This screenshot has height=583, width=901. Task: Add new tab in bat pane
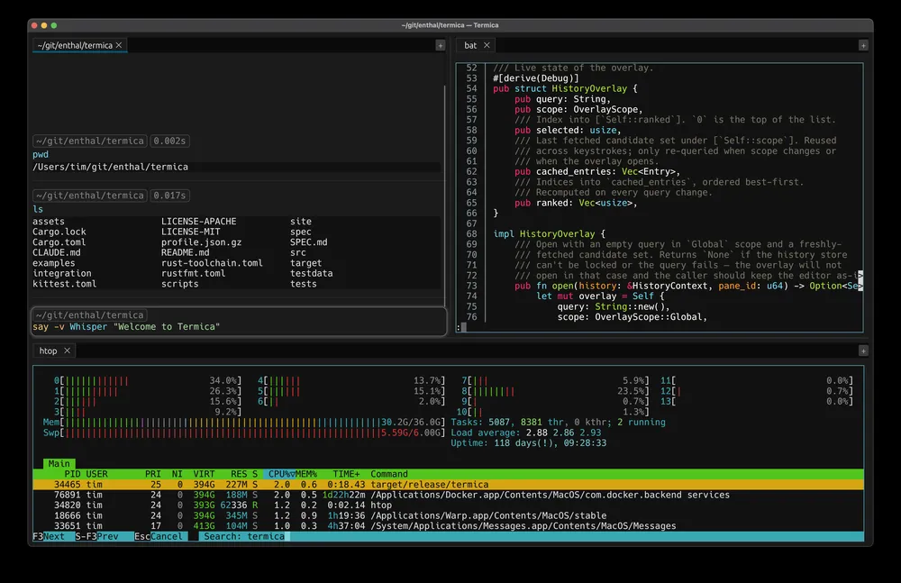point(863,45)
